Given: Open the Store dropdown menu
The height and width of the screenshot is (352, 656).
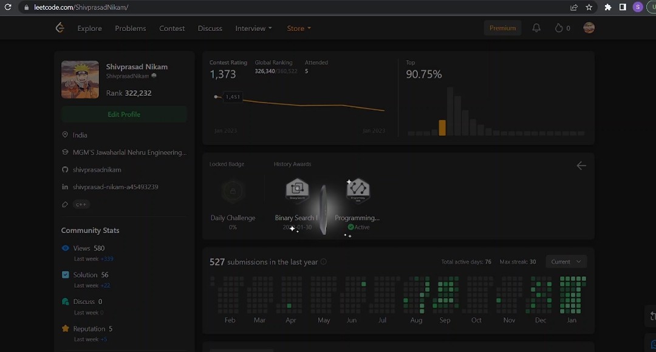Looking at the screenshot, I should 299,28.
